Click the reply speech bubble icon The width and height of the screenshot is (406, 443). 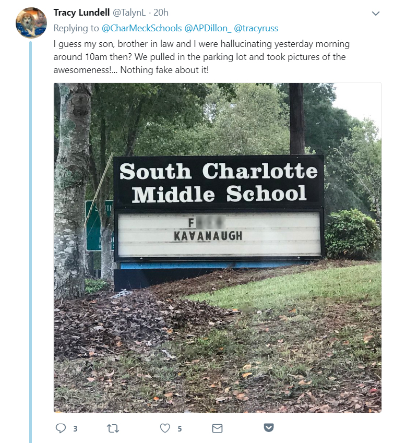tap(61, 428)
